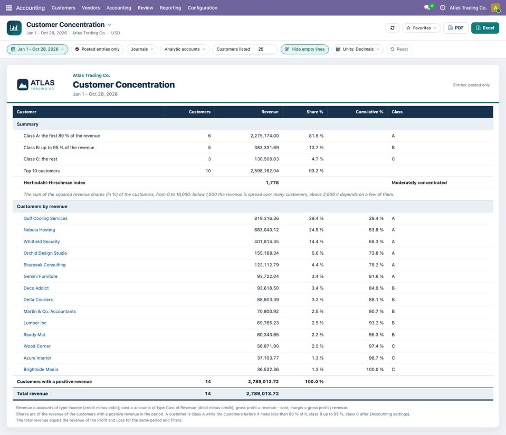
Task: Reset the report filters
Action: pos(399,50)
